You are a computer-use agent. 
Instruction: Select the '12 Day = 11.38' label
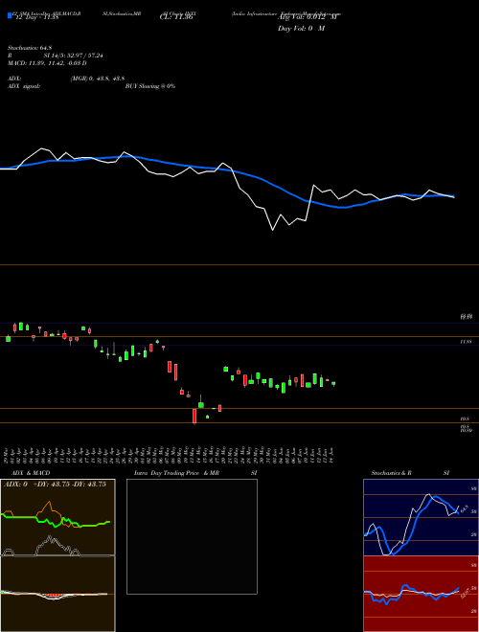coord(35,17)
